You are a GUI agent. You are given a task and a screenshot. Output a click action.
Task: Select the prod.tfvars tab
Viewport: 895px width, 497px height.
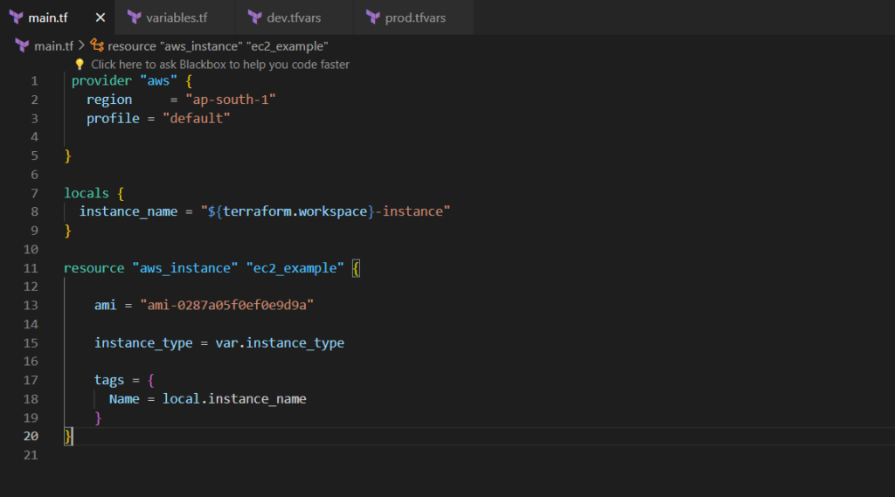click(417, 17)
